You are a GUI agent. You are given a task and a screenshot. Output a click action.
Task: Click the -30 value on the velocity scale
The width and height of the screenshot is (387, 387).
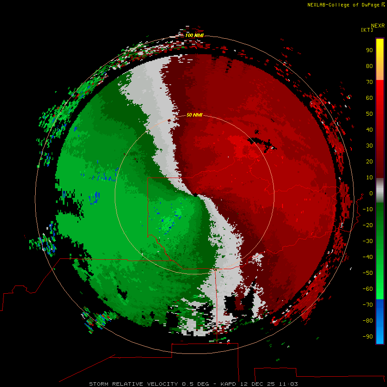(368, 241)
